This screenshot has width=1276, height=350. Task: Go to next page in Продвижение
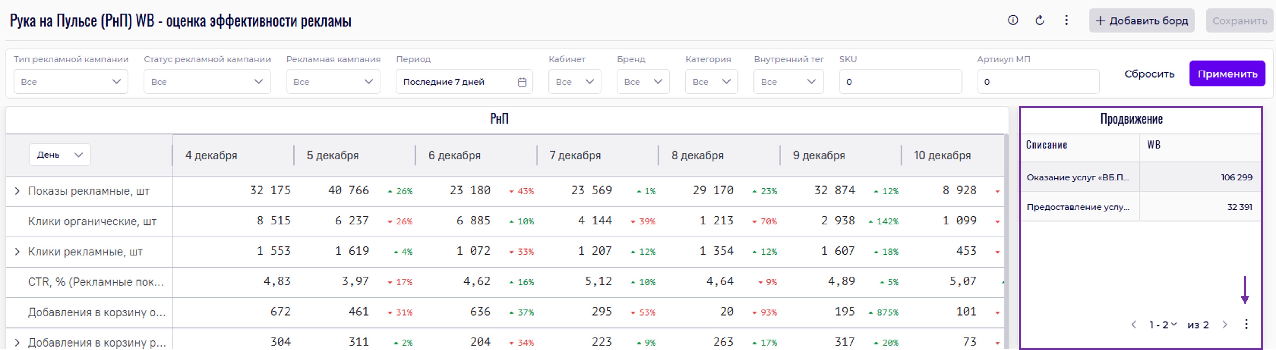(x=1225, y=325)
